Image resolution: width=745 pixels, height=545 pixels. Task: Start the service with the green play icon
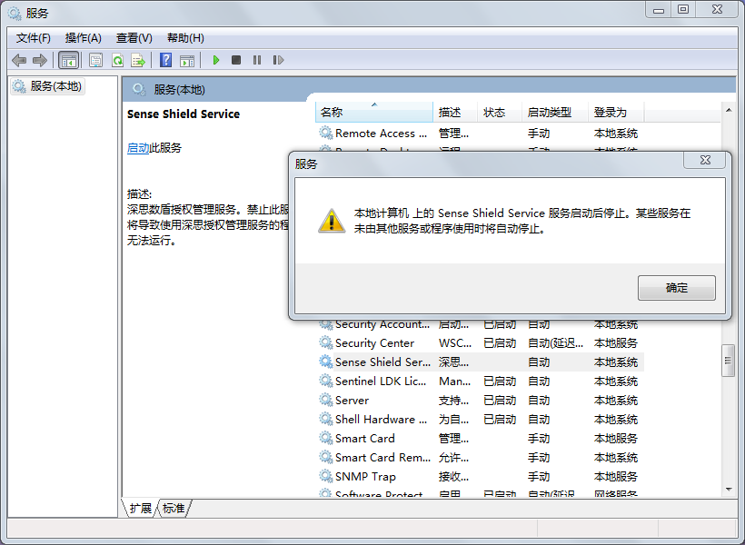click(216, 60)
